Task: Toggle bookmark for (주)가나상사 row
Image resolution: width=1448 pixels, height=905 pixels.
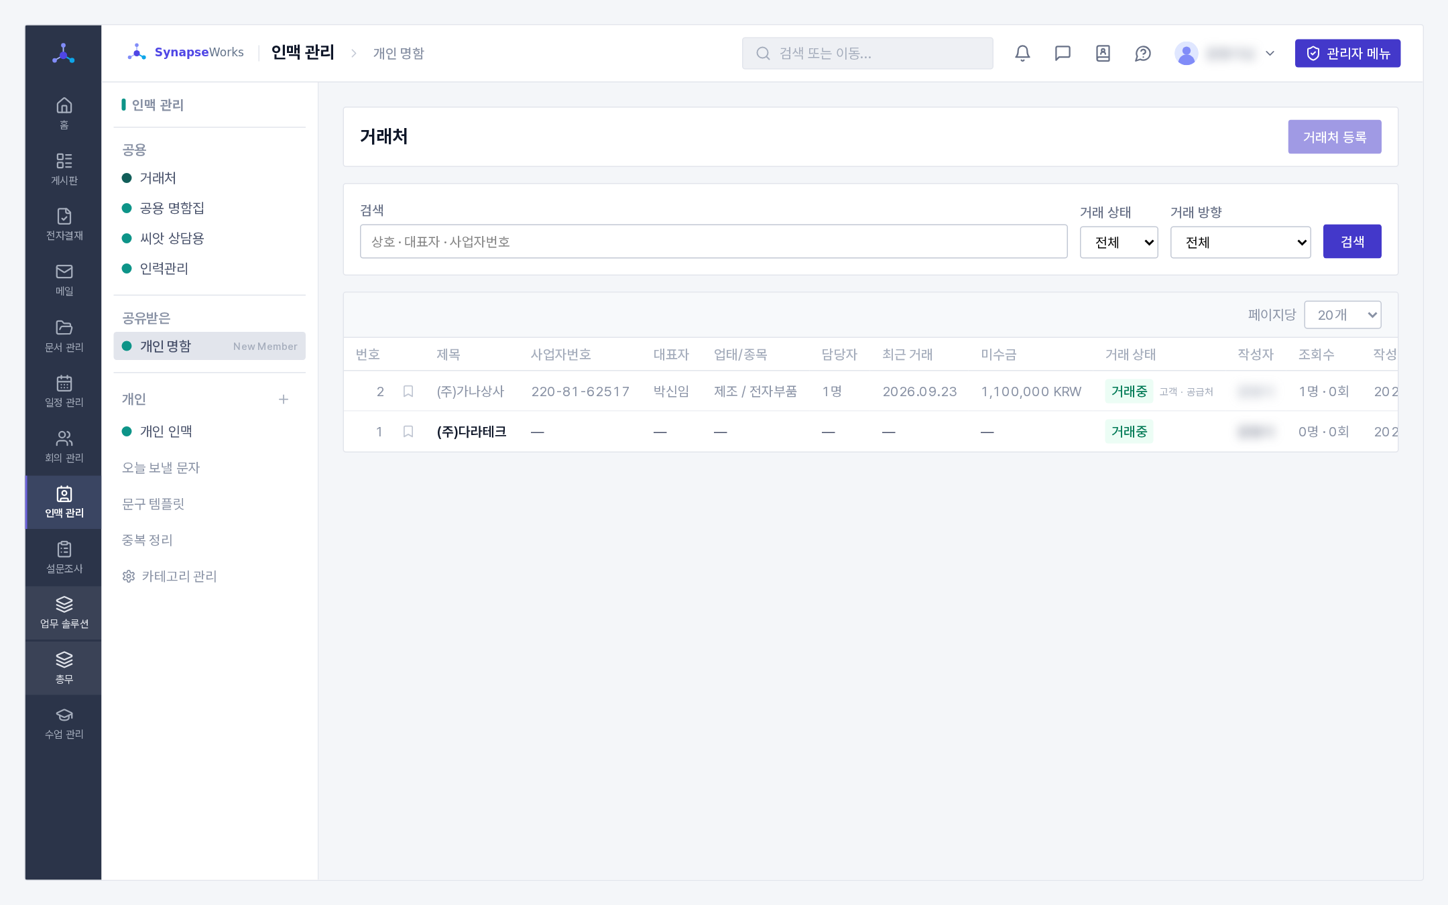Action: [x=408, y=391]
